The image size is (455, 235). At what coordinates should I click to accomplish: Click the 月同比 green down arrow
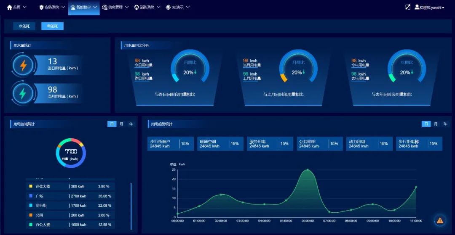tap(303, 72)
